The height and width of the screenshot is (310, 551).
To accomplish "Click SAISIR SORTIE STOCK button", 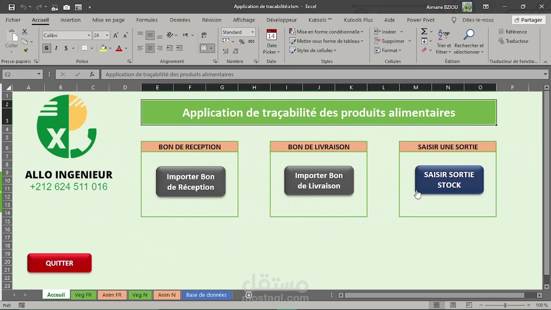I will tap(449, 180).
